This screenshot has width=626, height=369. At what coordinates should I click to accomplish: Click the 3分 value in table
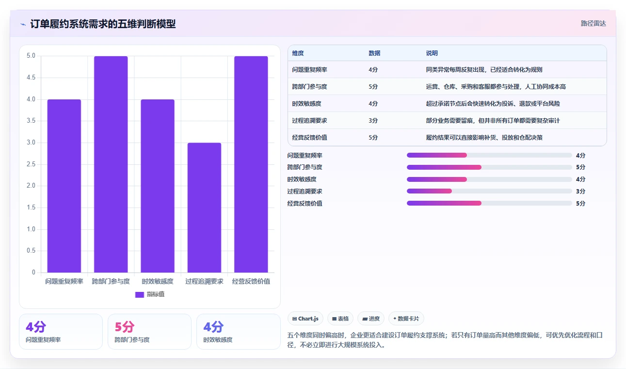point(373,121)
